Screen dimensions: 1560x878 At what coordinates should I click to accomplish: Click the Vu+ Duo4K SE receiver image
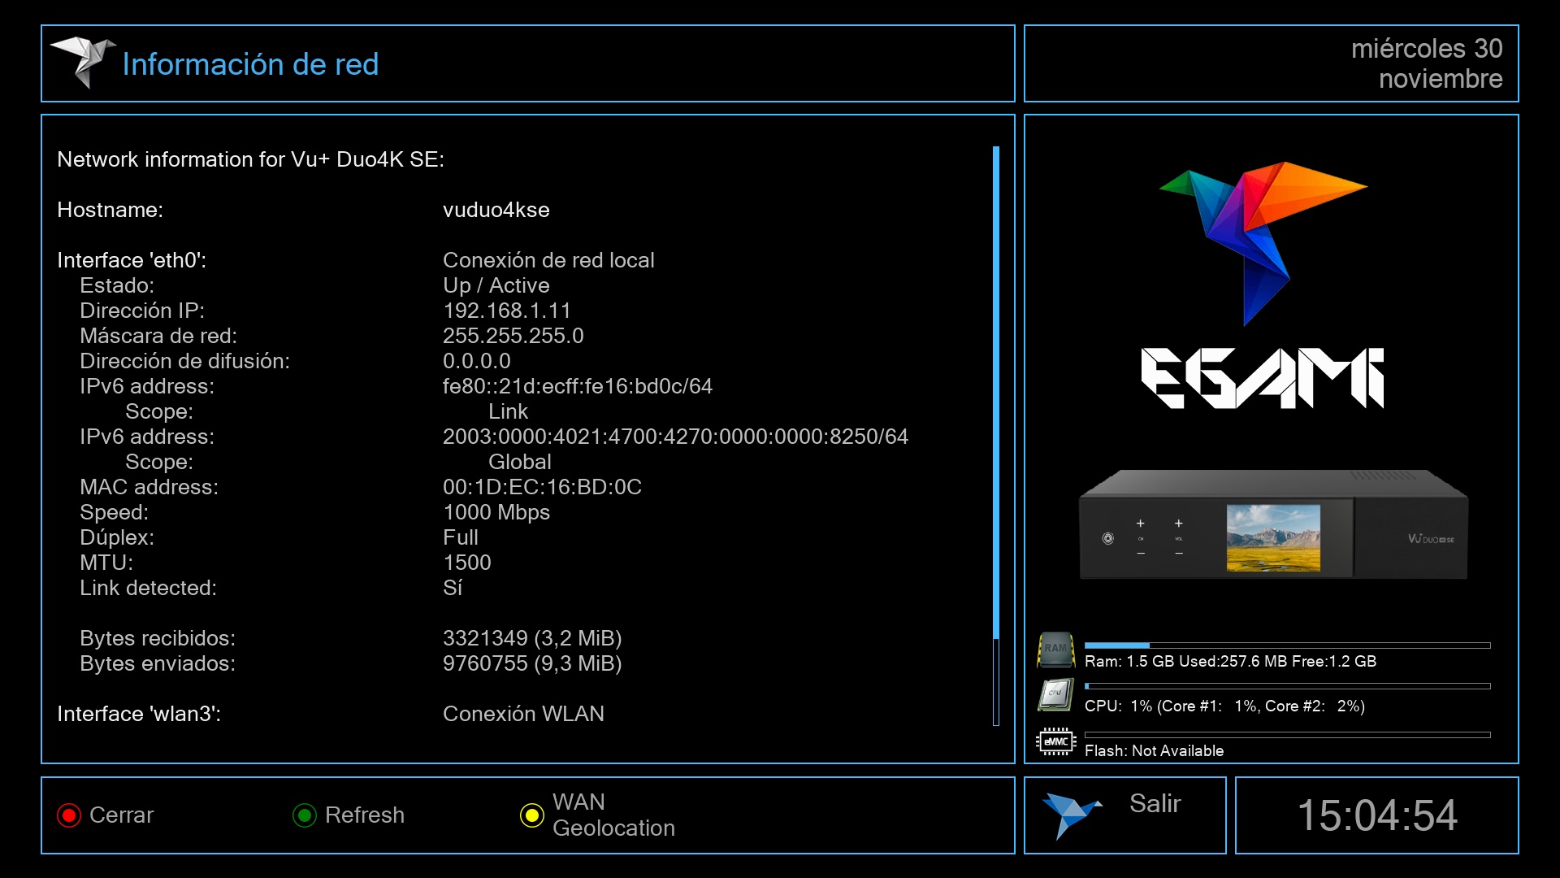click(x=1272, y=526)
